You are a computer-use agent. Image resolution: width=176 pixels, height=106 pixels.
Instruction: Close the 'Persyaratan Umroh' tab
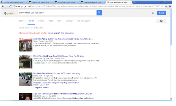tap(78, 2)
